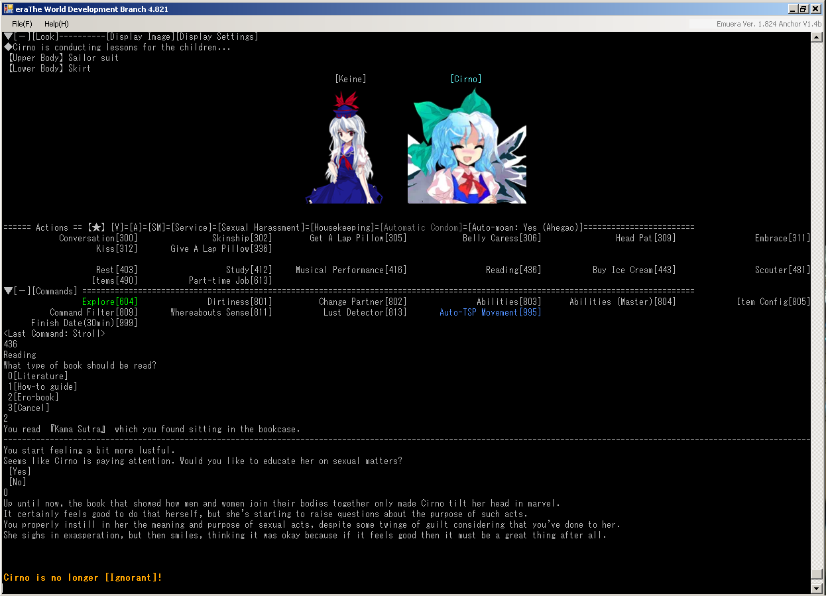The height and width of the screenshot is (596, 826).
Task: Open Items[490]
Action: pyautogui.click(x=114, y=280)
